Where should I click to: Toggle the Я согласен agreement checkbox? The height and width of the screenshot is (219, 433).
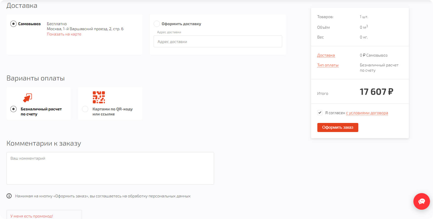point(320,113)
